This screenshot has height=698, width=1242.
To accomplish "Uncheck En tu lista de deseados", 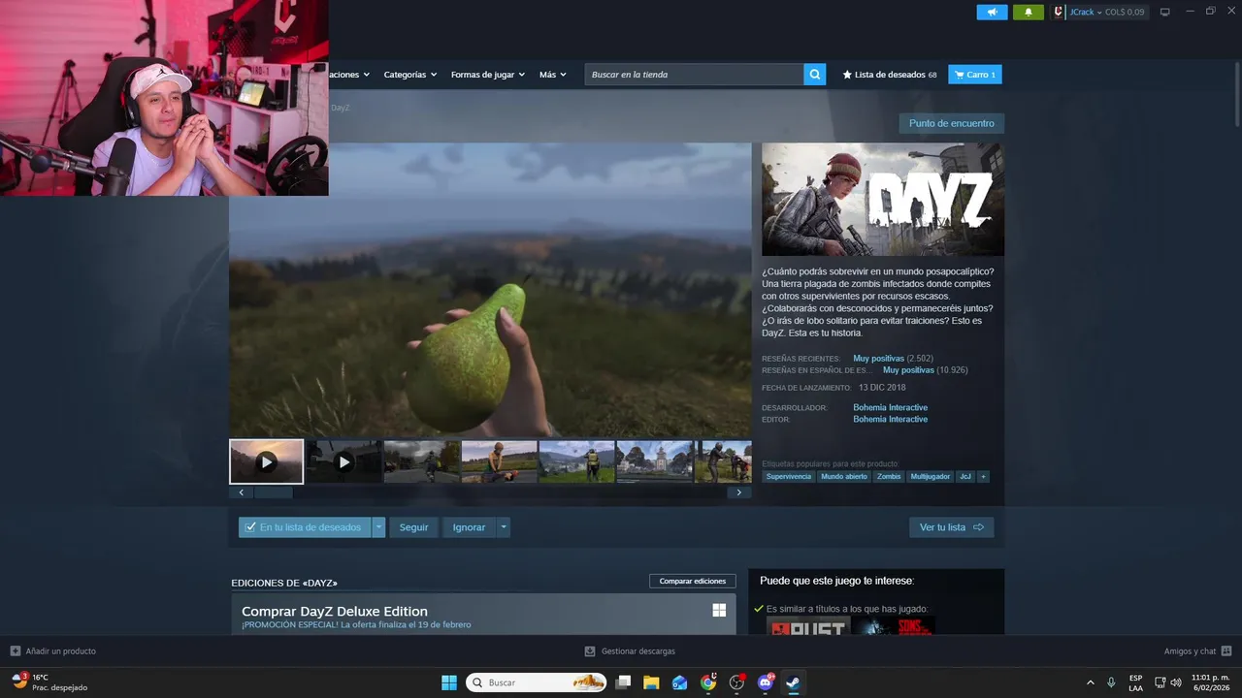I will [305, 527].
